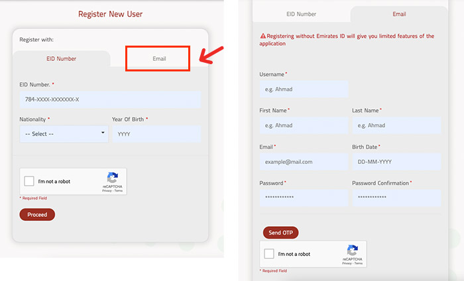Click the Email address input field
The height and width of the screenshot is (281, 464).
(x=304, y=162)
